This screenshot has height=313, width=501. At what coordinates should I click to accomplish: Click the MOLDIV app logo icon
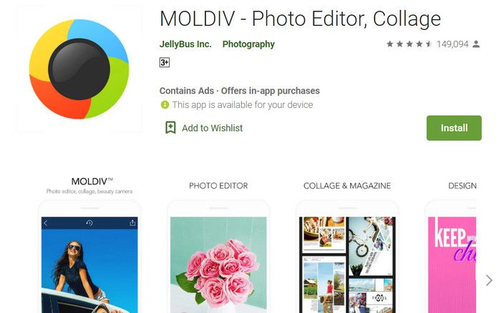click(79, 69)
